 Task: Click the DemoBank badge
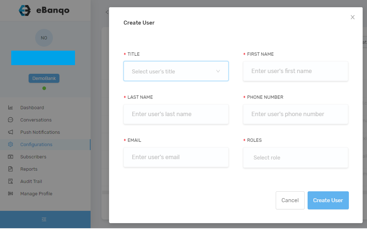point(44,78)
